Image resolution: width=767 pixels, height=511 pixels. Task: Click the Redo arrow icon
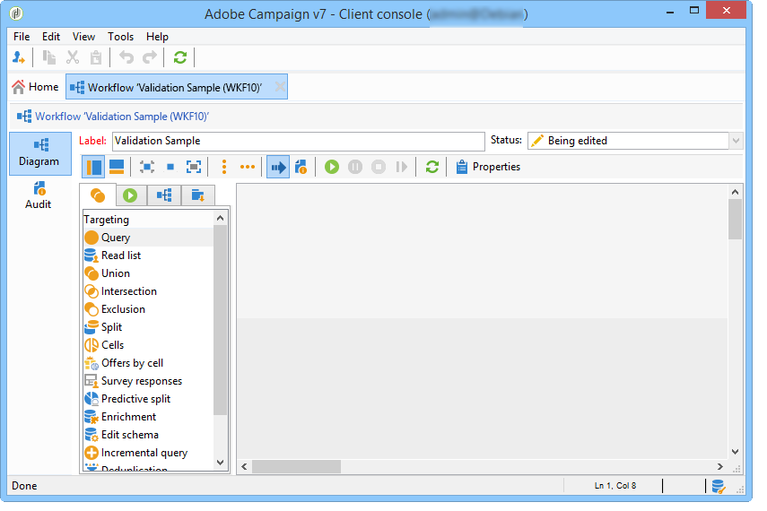pos(150,57)
